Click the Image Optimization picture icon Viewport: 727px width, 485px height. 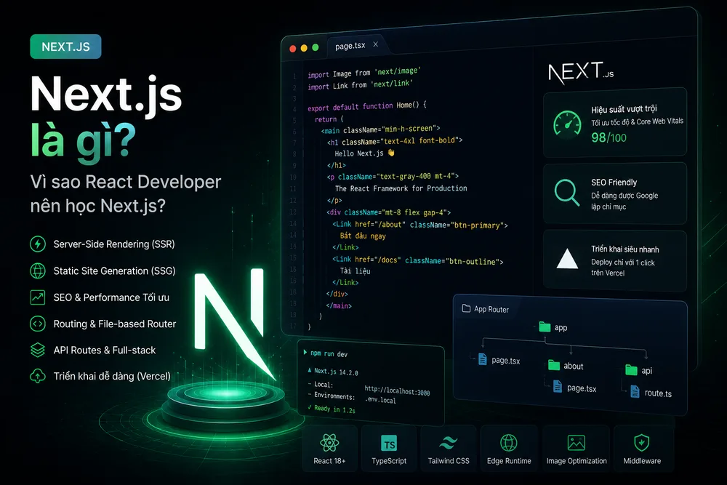(x=577, y=443)
